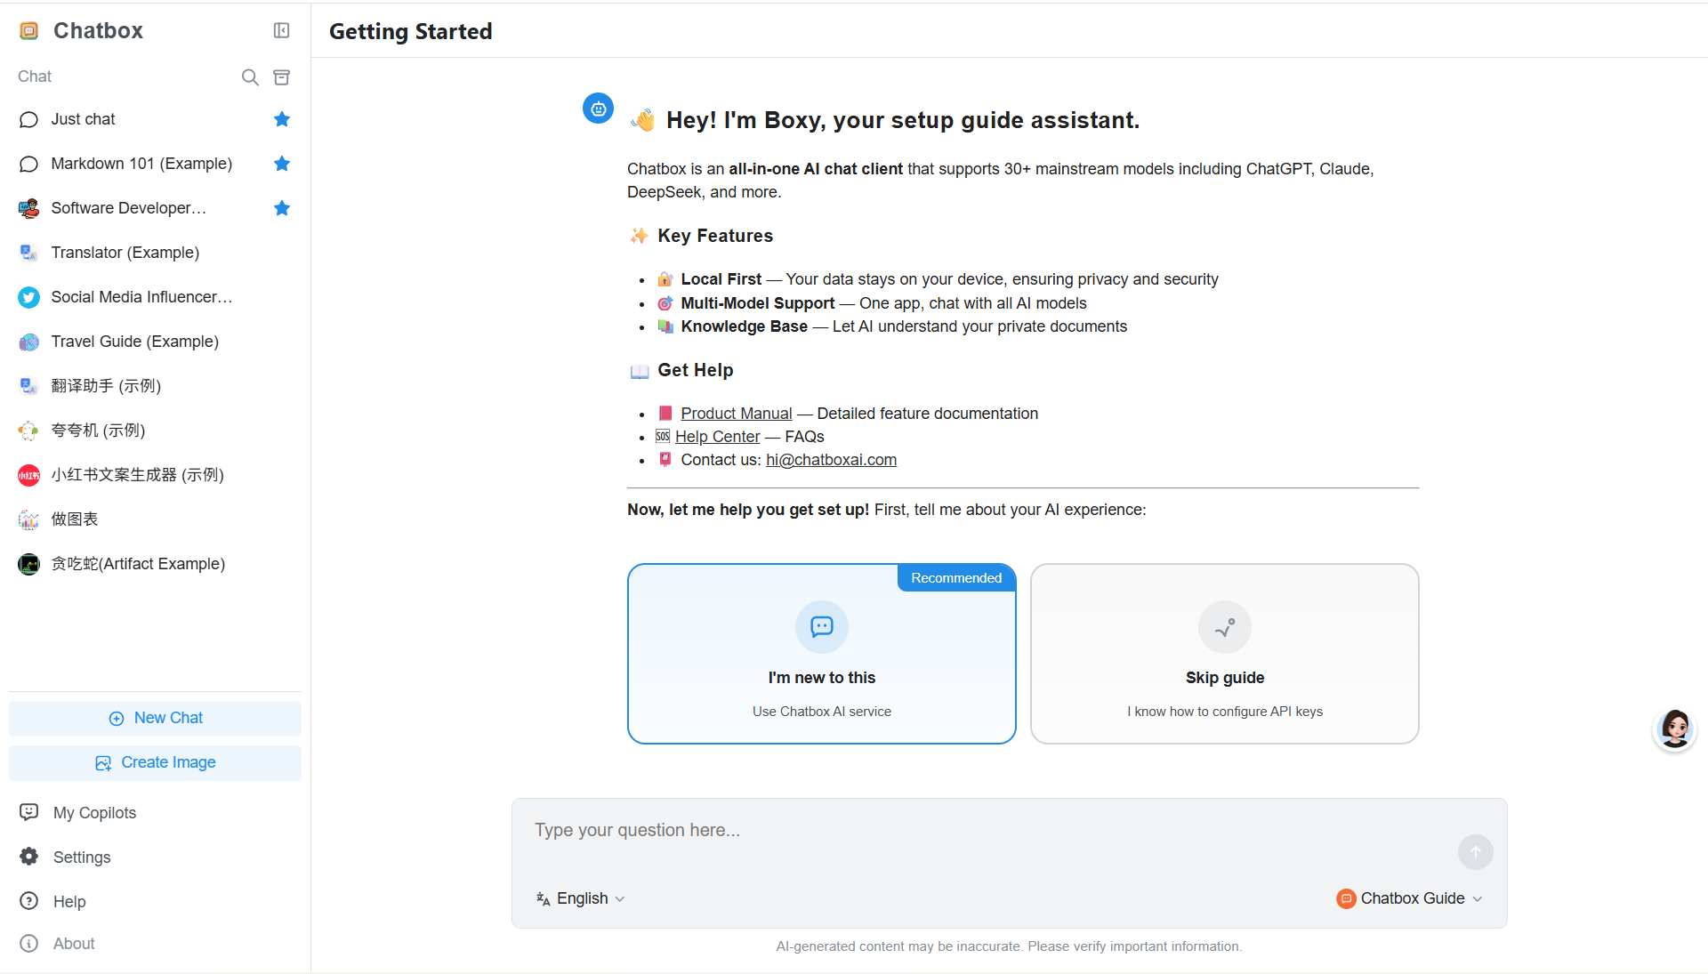Collapse the sidebar with the panel icon

tap(281, 31)
